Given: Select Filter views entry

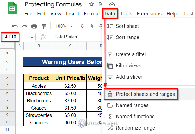Looking at the screenshot, I should 149,66.
